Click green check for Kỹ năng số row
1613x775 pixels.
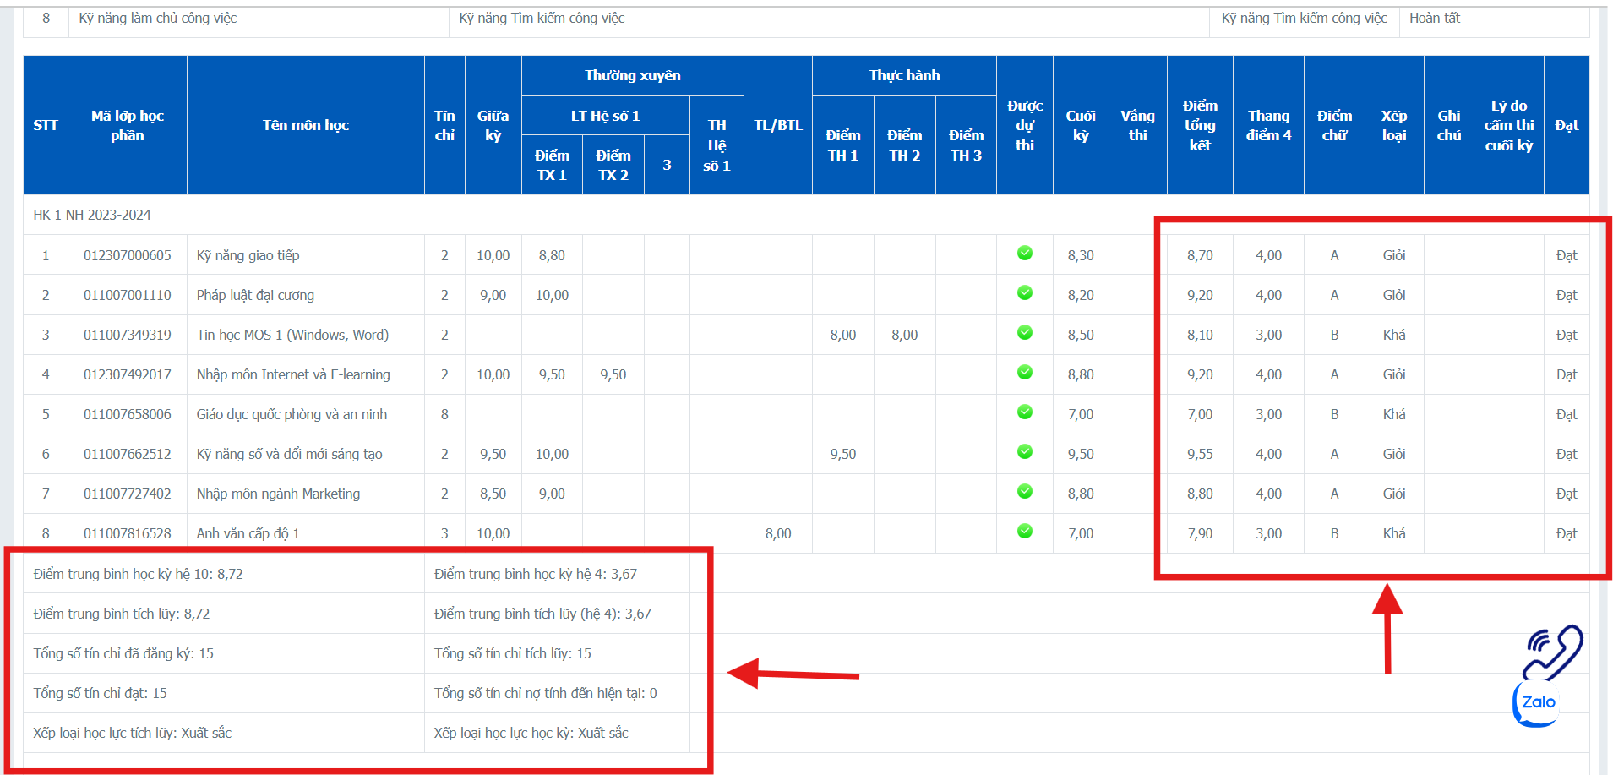coord(1024,451)
